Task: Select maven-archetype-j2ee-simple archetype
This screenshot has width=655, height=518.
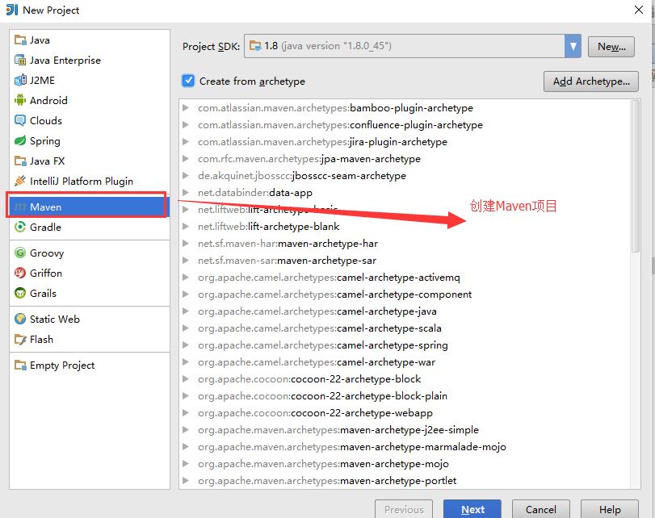Action: coord(338,430)
